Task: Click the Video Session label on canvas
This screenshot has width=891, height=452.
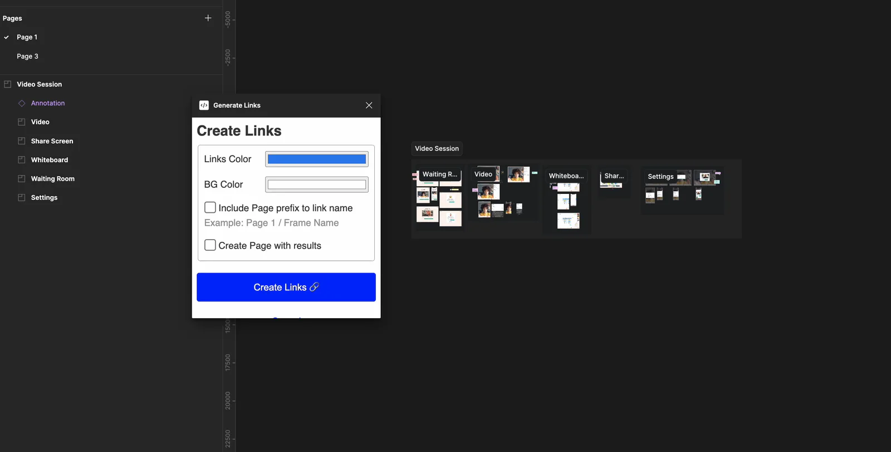Action: click(x=437, y=149)
